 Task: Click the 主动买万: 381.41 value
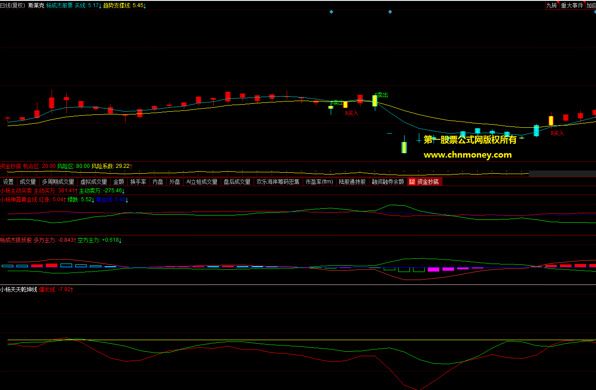point(56,191)
